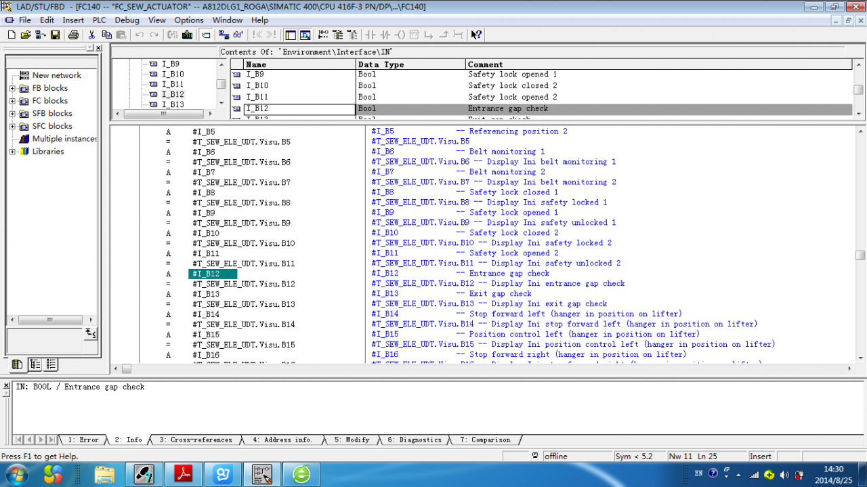867x487 pixels.
Task: Create a new block with New icon
Action: click(x=11, y=35)
